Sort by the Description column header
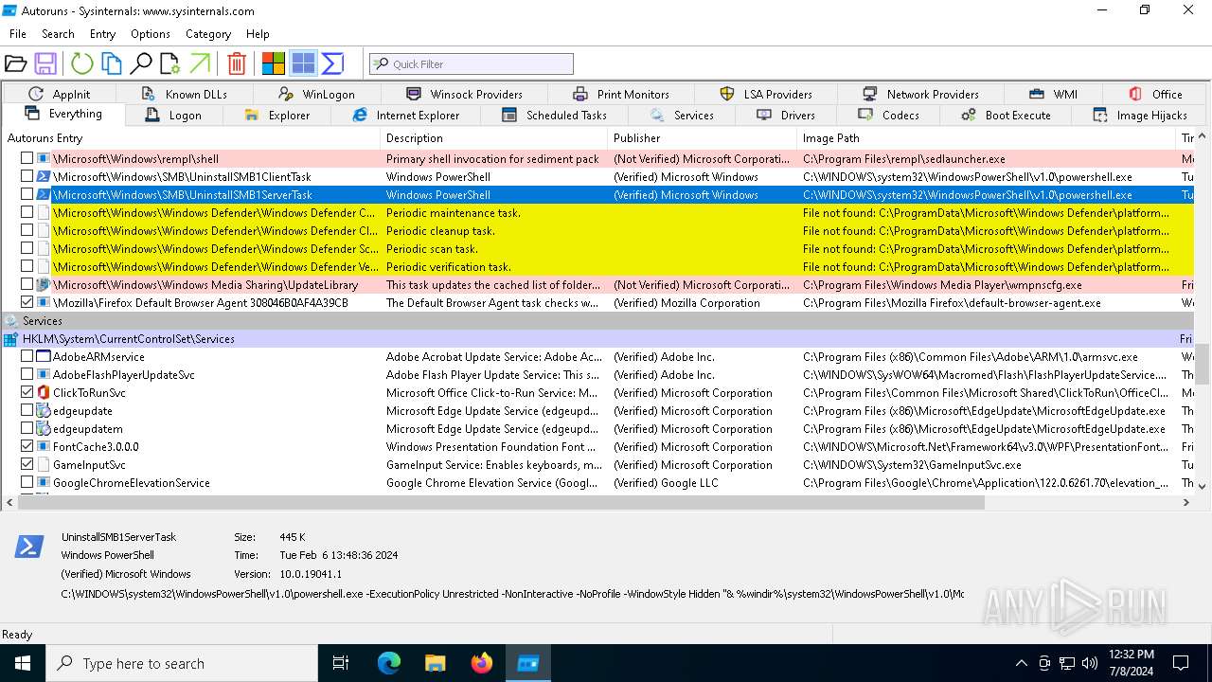The height and width of the screenshot is (682, 1212). click(493, 138)
